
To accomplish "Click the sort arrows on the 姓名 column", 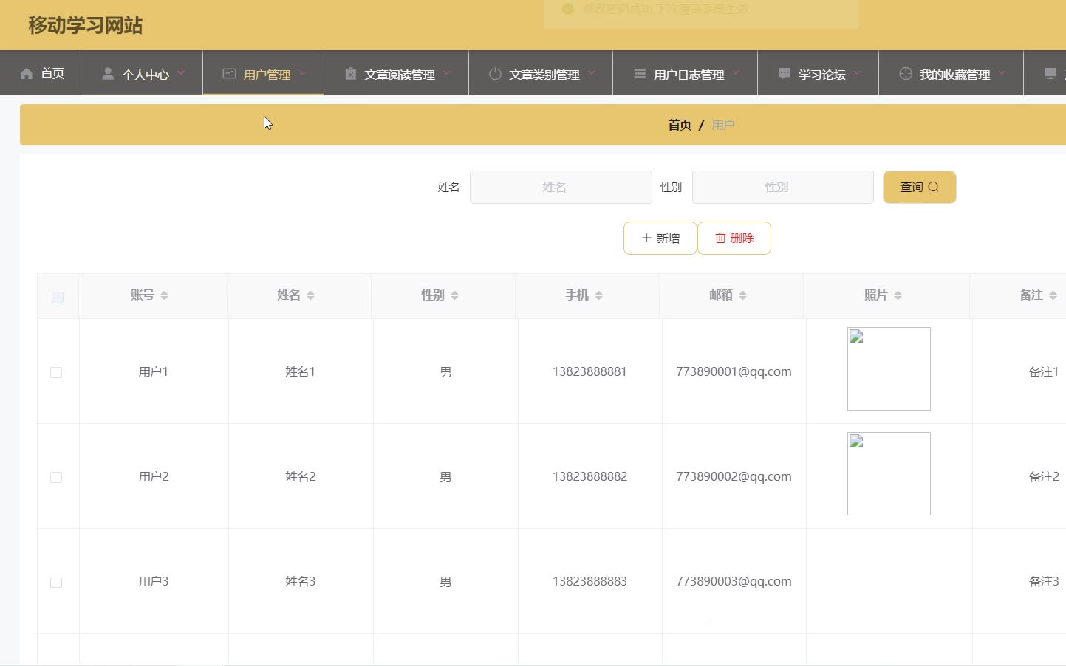I will tap(310, 295).
